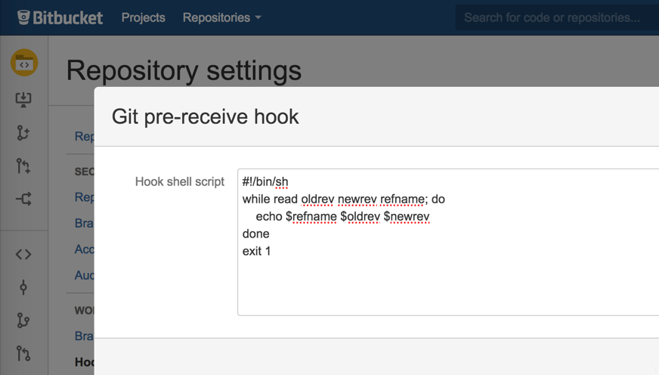
Task: Click the "Hook shell script" field label
Action: point(180,181)
